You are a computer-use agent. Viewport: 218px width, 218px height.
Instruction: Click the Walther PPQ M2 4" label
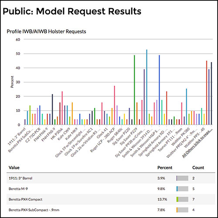pos(182,143)
